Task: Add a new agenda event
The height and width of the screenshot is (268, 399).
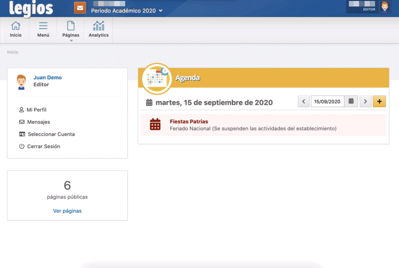Action: (x=380, y=102)
